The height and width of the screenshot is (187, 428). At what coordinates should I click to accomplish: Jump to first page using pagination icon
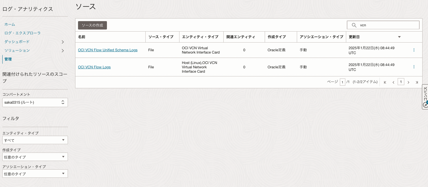tap(385, 82)
